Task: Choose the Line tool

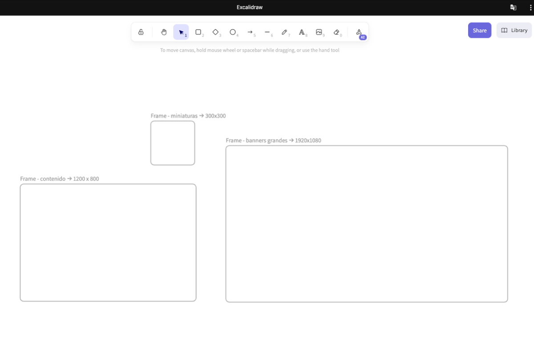Action: (267, 32)
